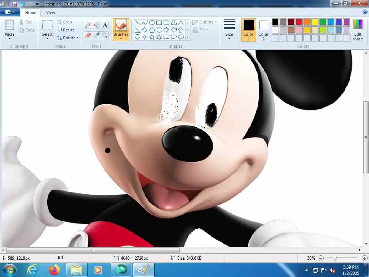Open Customize Quick Access Toolbar arrow
Viewport: 369px width, 277px height.
coord(37,4)
